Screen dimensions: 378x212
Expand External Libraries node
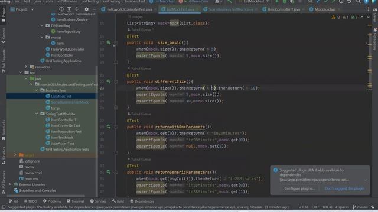pyautogui.click(x=10, y=184)
